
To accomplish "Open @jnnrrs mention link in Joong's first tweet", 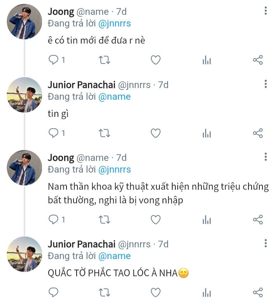I will click(114, 23).
